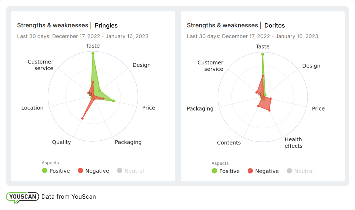Select the Packaging label on Pringles chart
The width and height of the screenshot is (355, 210).
128,142
